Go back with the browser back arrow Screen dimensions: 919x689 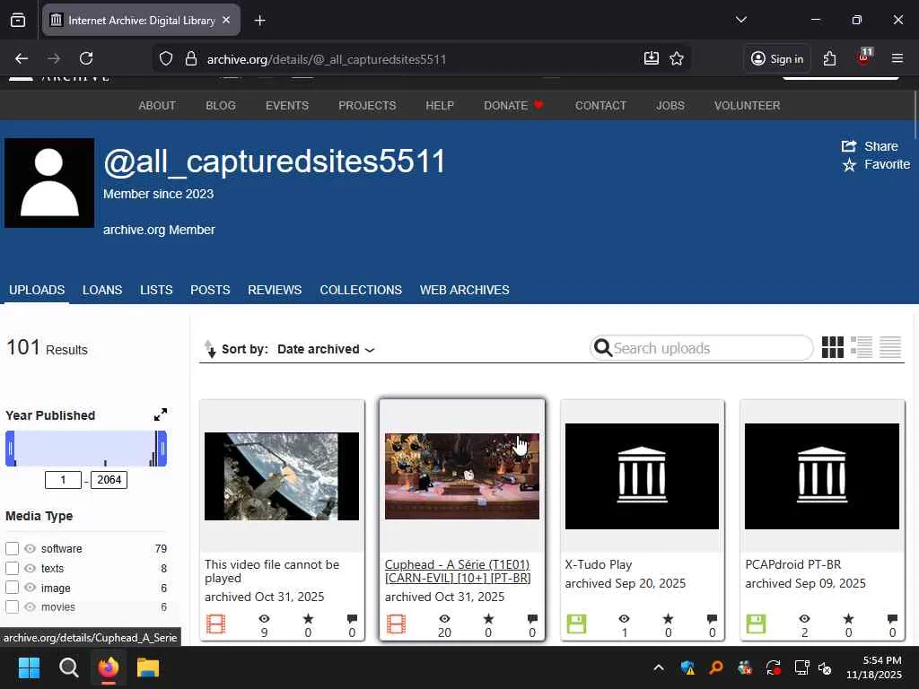pos(22,58)
